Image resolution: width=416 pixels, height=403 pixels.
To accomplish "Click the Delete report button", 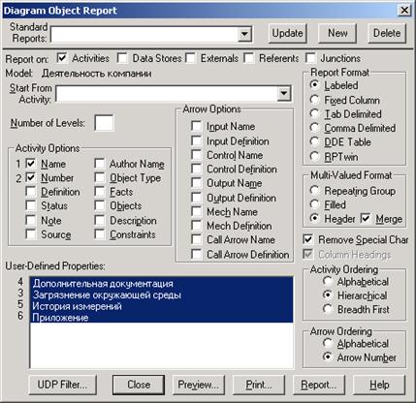I will pos(387,33).
